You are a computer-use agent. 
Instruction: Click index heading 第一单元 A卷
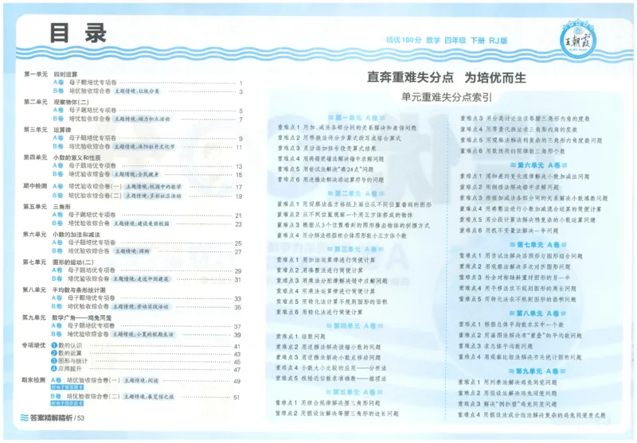(356, 118)
